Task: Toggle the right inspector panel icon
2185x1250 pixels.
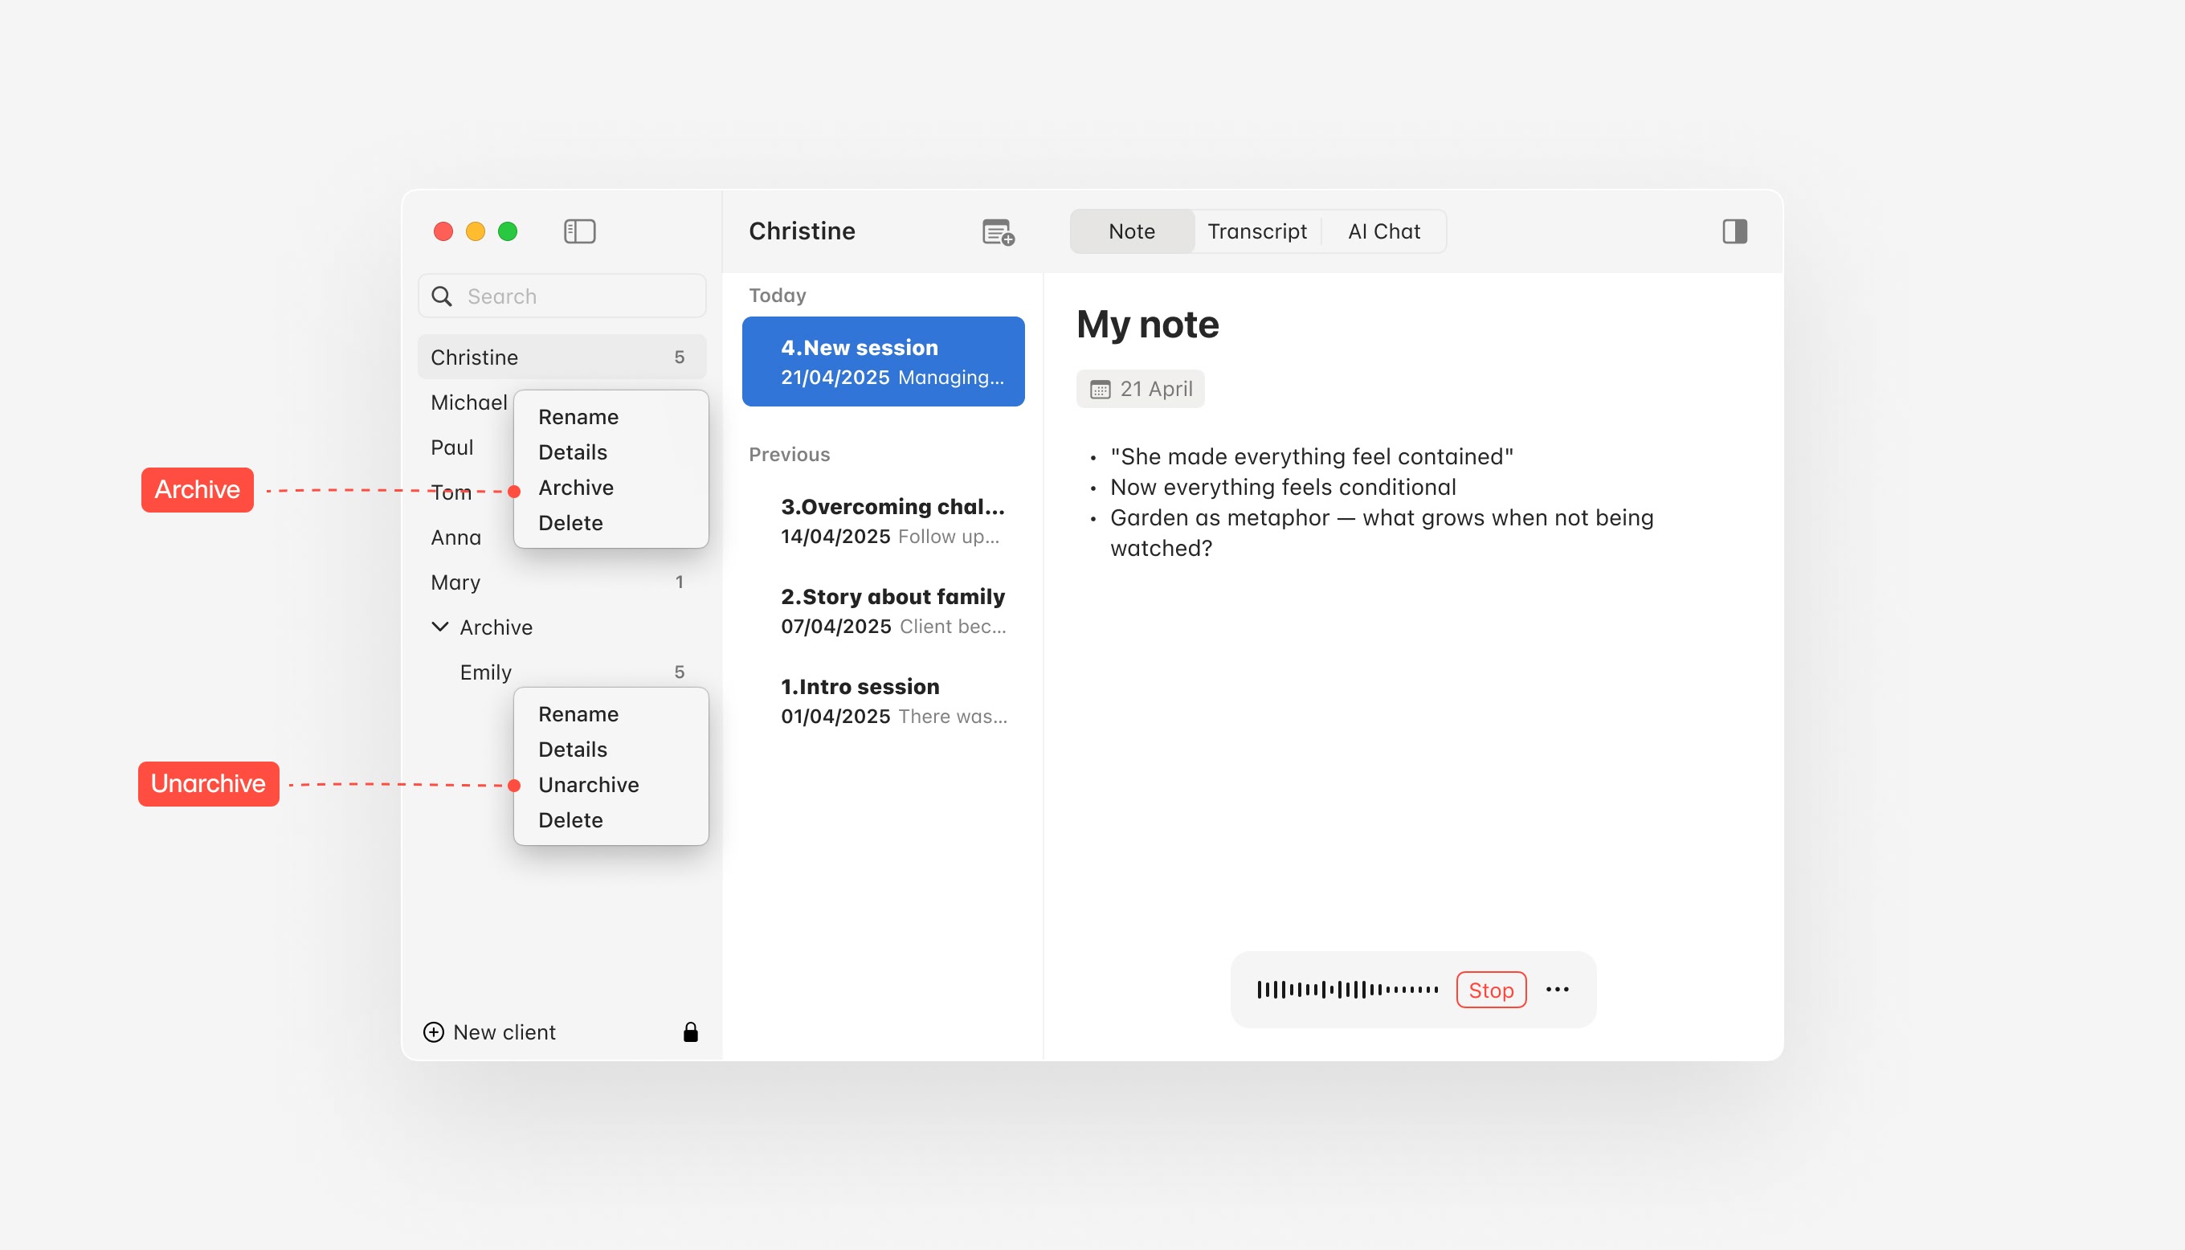Action: tap(1734, 231)
